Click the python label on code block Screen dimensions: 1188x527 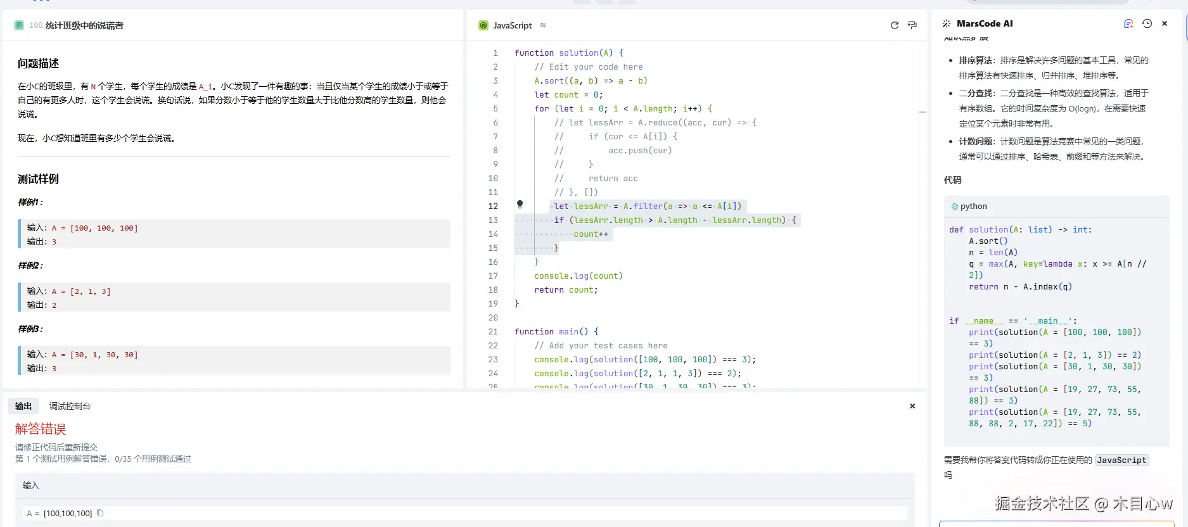[x=973, y=206]
